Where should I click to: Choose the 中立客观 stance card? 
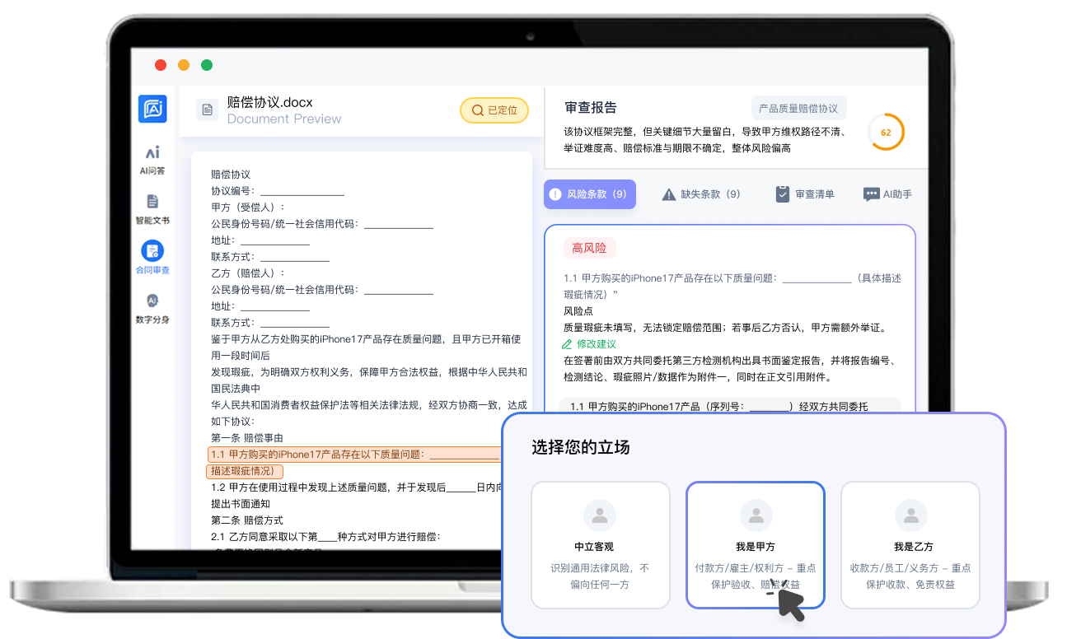pyautogui.click(x=600, y=544)
